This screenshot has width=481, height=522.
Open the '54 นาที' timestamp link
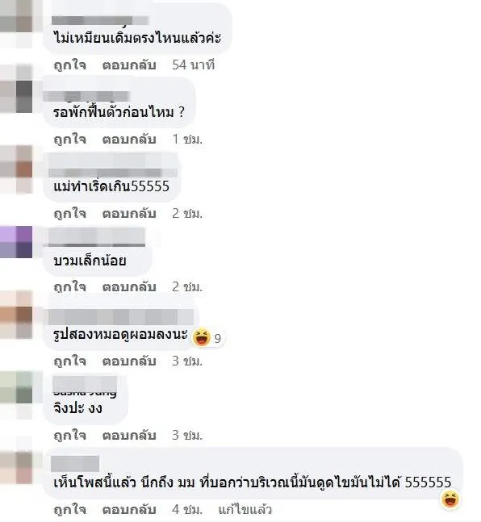(x=193, y=65)
